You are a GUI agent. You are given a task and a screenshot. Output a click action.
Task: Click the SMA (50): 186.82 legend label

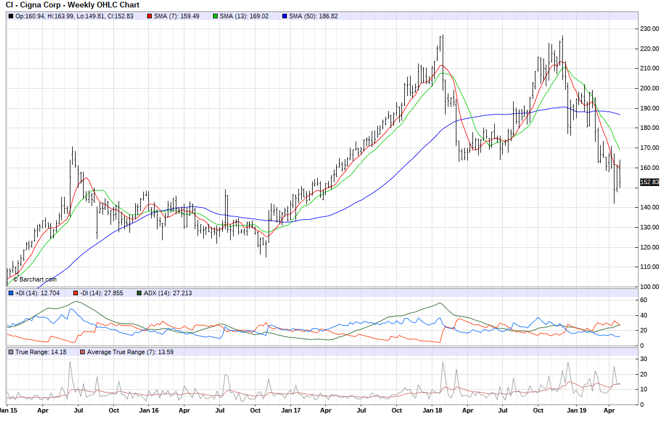pos(313,16)
